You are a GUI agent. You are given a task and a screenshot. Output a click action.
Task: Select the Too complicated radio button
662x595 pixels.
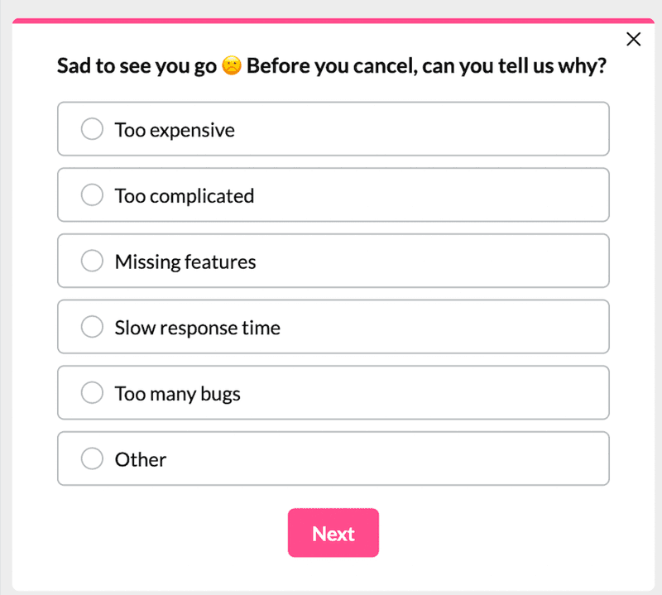coord(92,195)
